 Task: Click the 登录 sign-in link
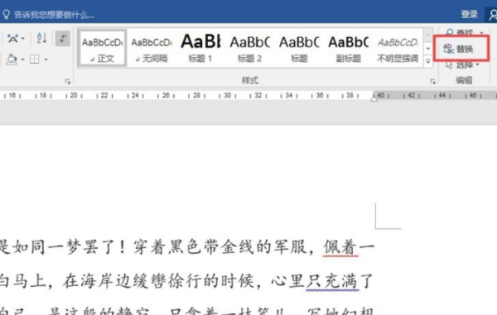[469, 14]
